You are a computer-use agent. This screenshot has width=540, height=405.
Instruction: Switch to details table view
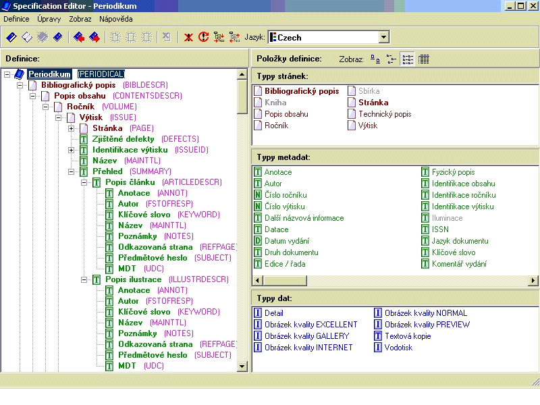pos(424,59)
